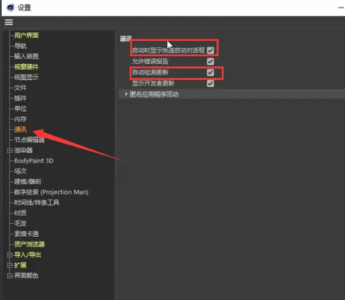
Task: Open 输入装置 settings
Action: (26, 56)
